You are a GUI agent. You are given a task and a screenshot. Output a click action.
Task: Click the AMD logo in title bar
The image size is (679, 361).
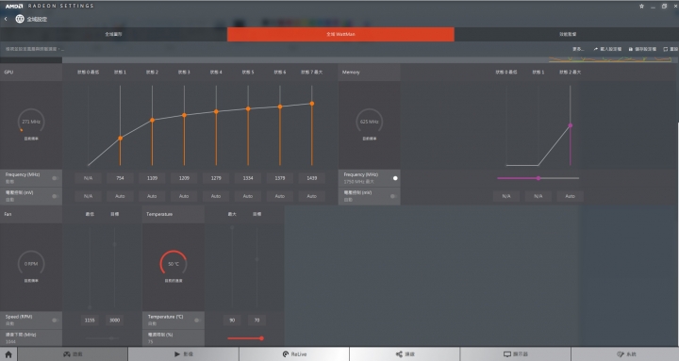click(14, 6)
